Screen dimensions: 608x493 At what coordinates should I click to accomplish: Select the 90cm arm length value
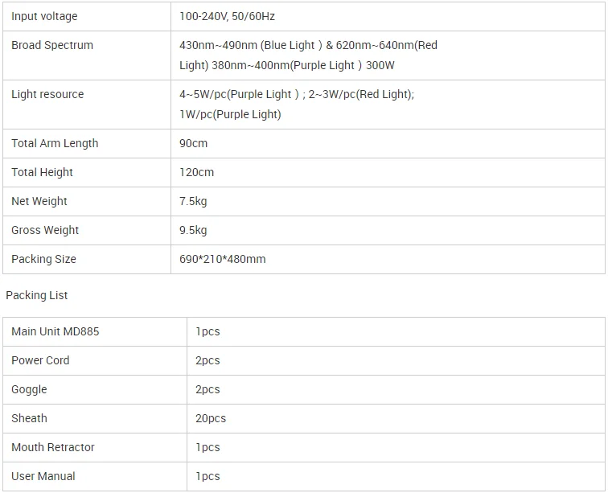pos(194,143)
